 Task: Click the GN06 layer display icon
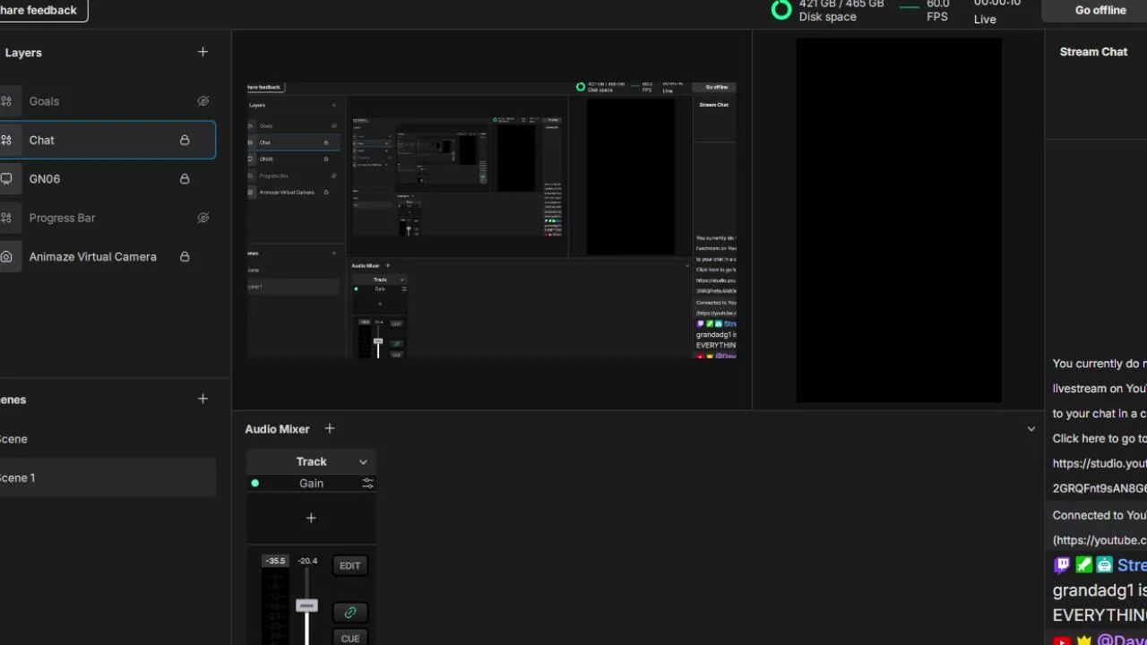pyautogui.click(x=6, y=178)
